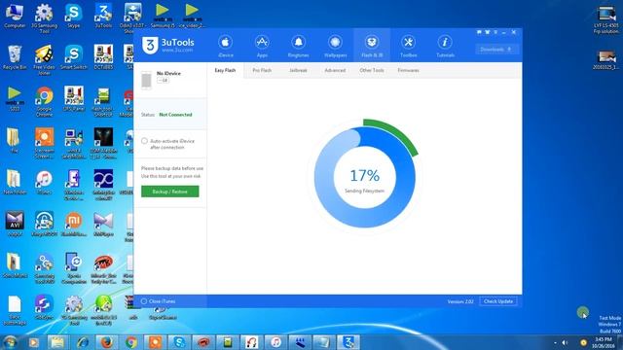The image size is (623, 350).
Task: Open the Apps section in 3uTools
Action: (262, 46)
